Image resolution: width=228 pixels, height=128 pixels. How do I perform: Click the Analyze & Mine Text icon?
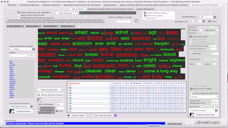(192, 114)
